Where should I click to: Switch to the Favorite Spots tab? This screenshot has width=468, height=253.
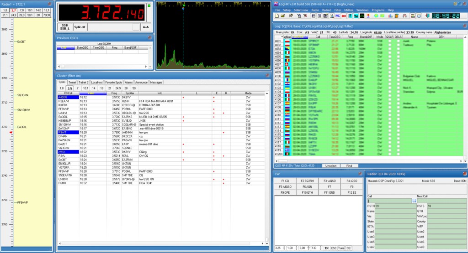click(x=113, y=83)
